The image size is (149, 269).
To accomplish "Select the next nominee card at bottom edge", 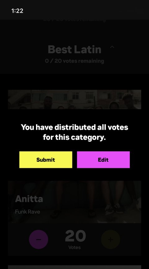I will (74, 267).
